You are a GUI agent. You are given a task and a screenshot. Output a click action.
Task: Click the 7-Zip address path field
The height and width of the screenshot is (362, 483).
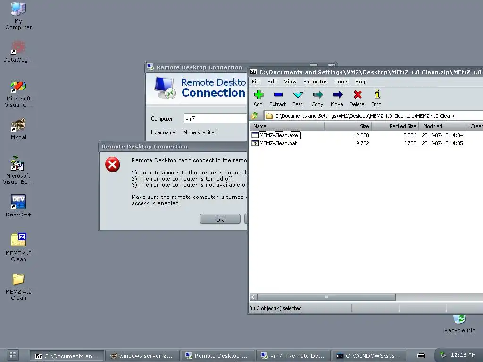(x=374, y=116)
